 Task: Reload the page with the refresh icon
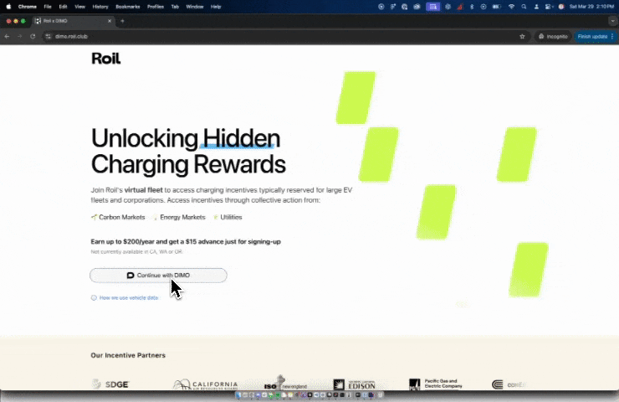click(x=33, y=36)
